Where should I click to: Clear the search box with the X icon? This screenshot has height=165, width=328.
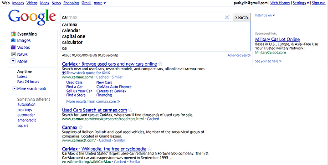click(x=227, y=18)
